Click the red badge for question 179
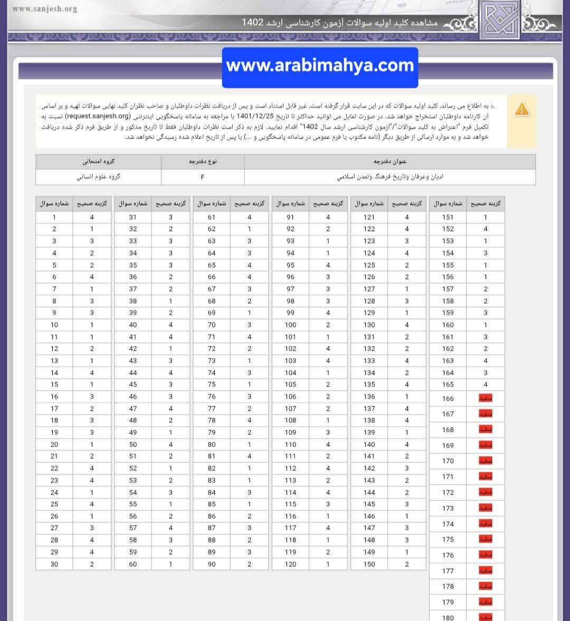The image size is (570, 621). tap(485, 602)
